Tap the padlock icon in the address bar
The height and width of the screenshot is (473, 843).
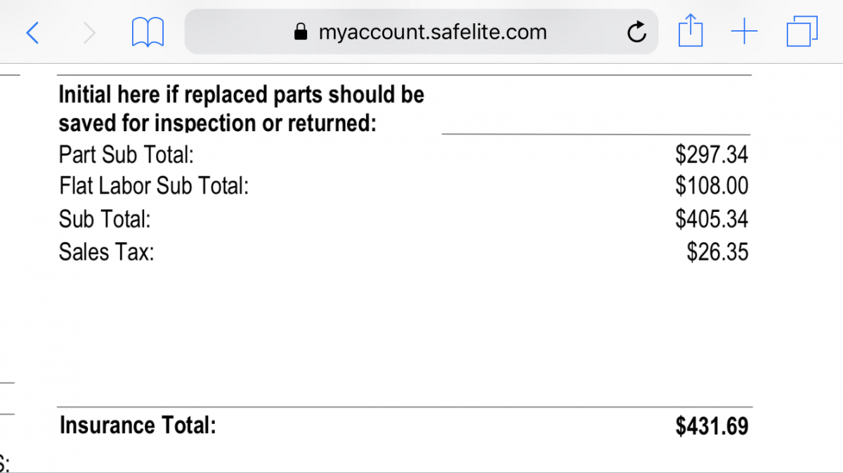coord(300,32)
